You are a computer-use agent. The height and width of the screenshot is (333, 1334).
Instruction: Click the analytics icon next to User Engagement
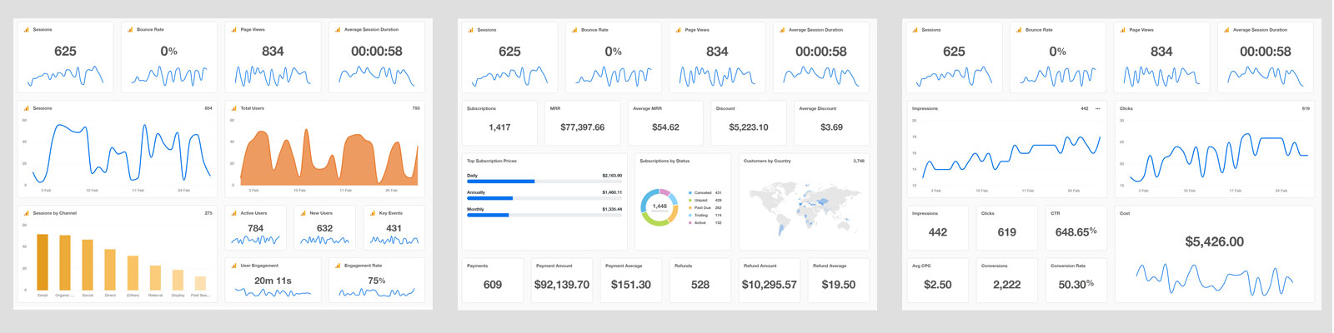click(x=233, y=266)
